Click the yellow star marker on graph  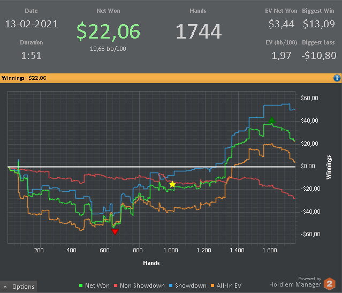tap(172, 184)
